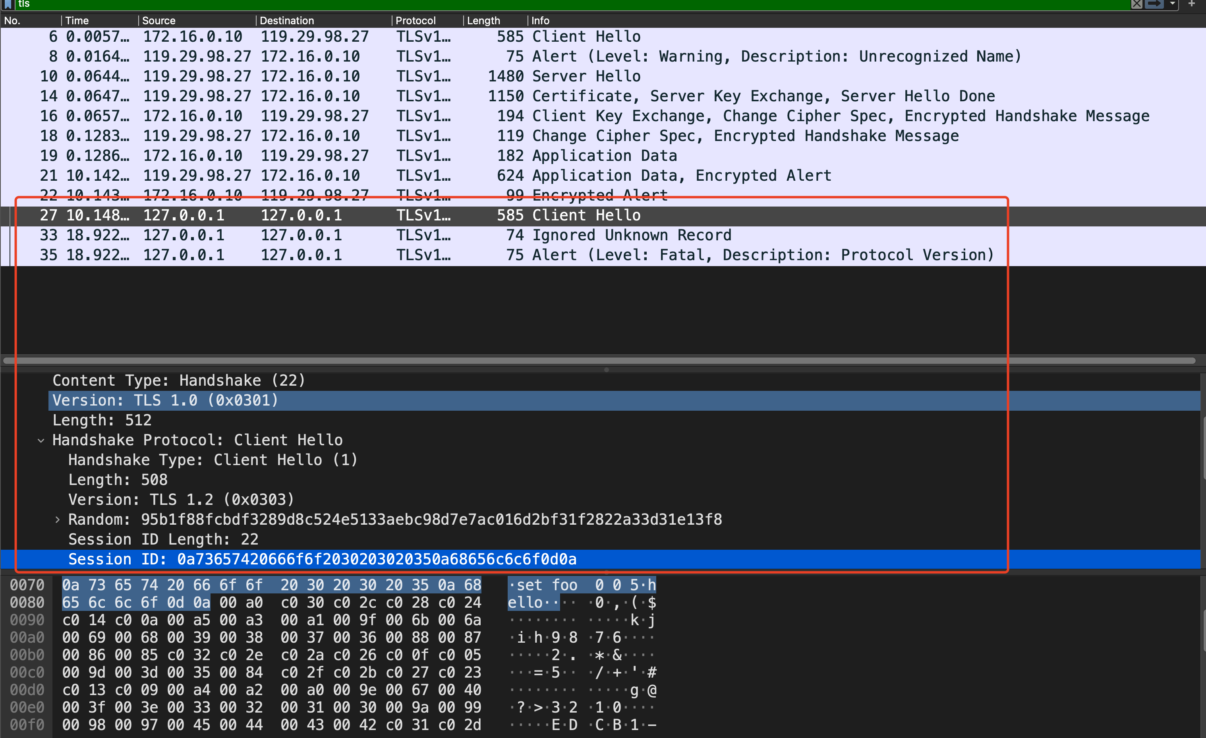Select packet 35 Fatal Protocol Version alert
The width and height of the screenshot is (1206, 738).
click(x=603, y=255)
